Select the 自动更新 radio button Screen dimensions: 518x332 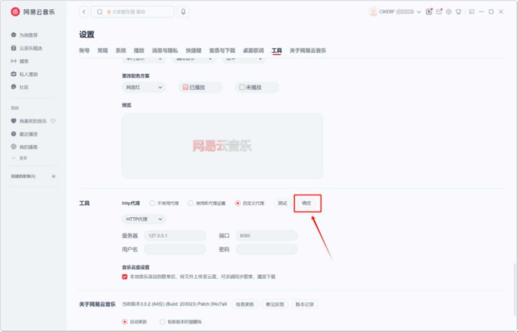pyautogui.click(x=124, y=322)
